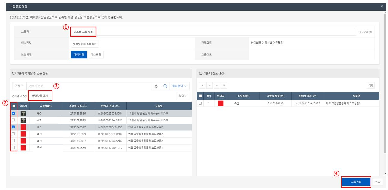This screenshot has width=388, height=190.
Task: Uncheck the product row 3195345577
Action: tap(14, 127)
